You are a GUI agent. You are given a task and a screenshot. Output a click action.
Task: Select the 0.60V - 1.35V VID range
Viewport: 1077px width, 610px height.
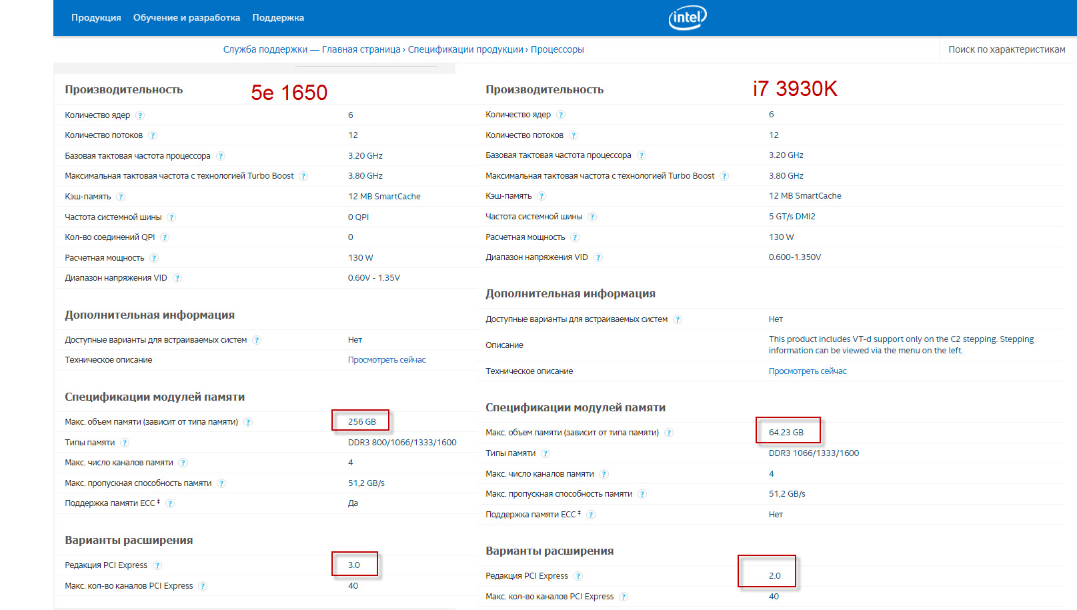(x=373, y=278)
